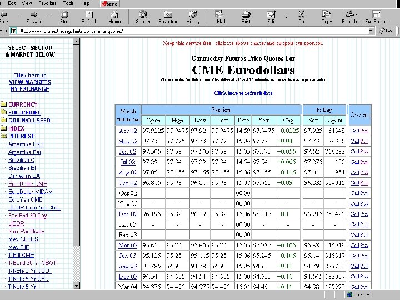Open the Favorites menu
The width and height of the screenshot is (400, 300).
(47, 3)
